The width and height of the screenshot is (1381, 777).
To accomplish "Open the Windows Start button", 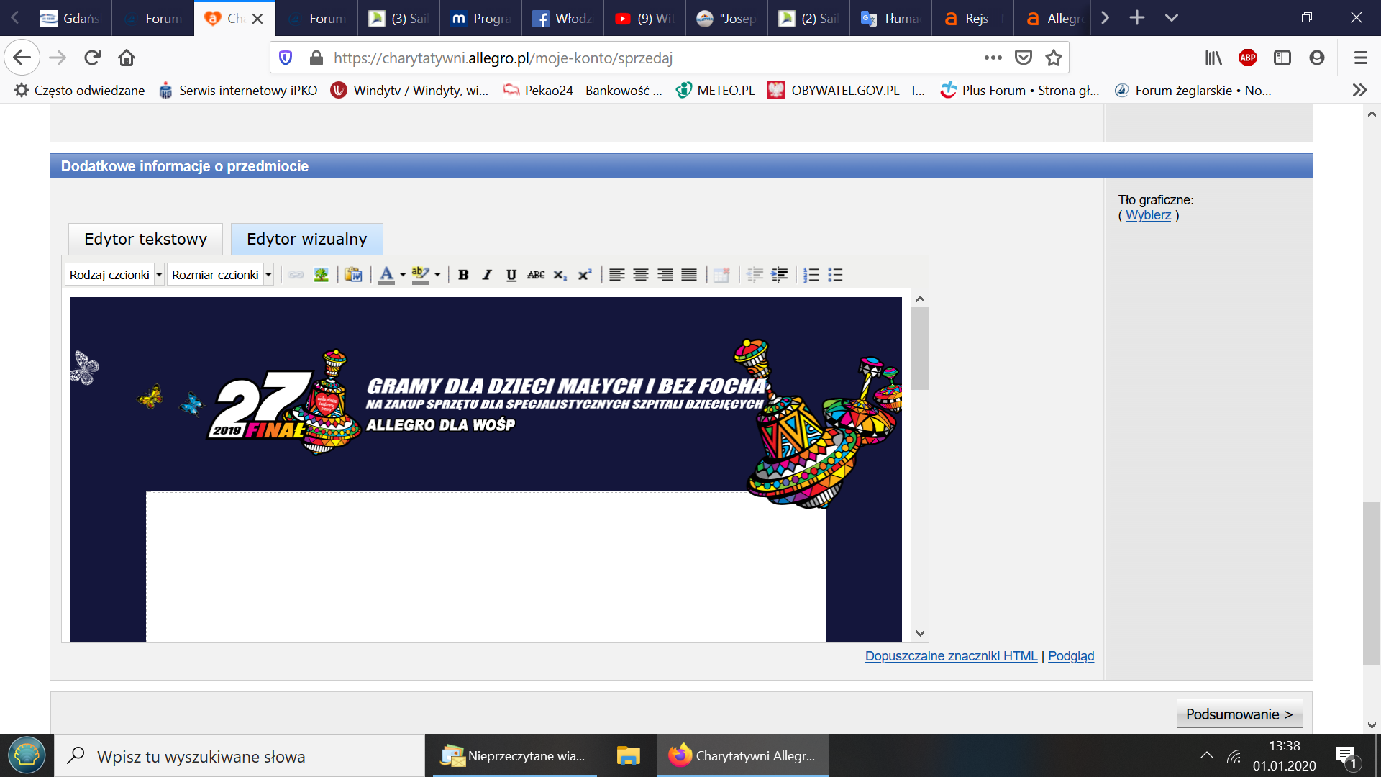I will (x=27, y=755).
